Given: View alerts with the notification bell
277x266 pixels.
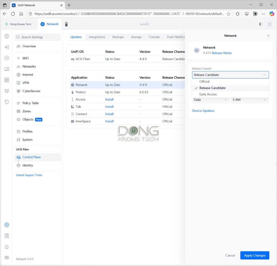Looking at the screenshot, I should 7,247.
